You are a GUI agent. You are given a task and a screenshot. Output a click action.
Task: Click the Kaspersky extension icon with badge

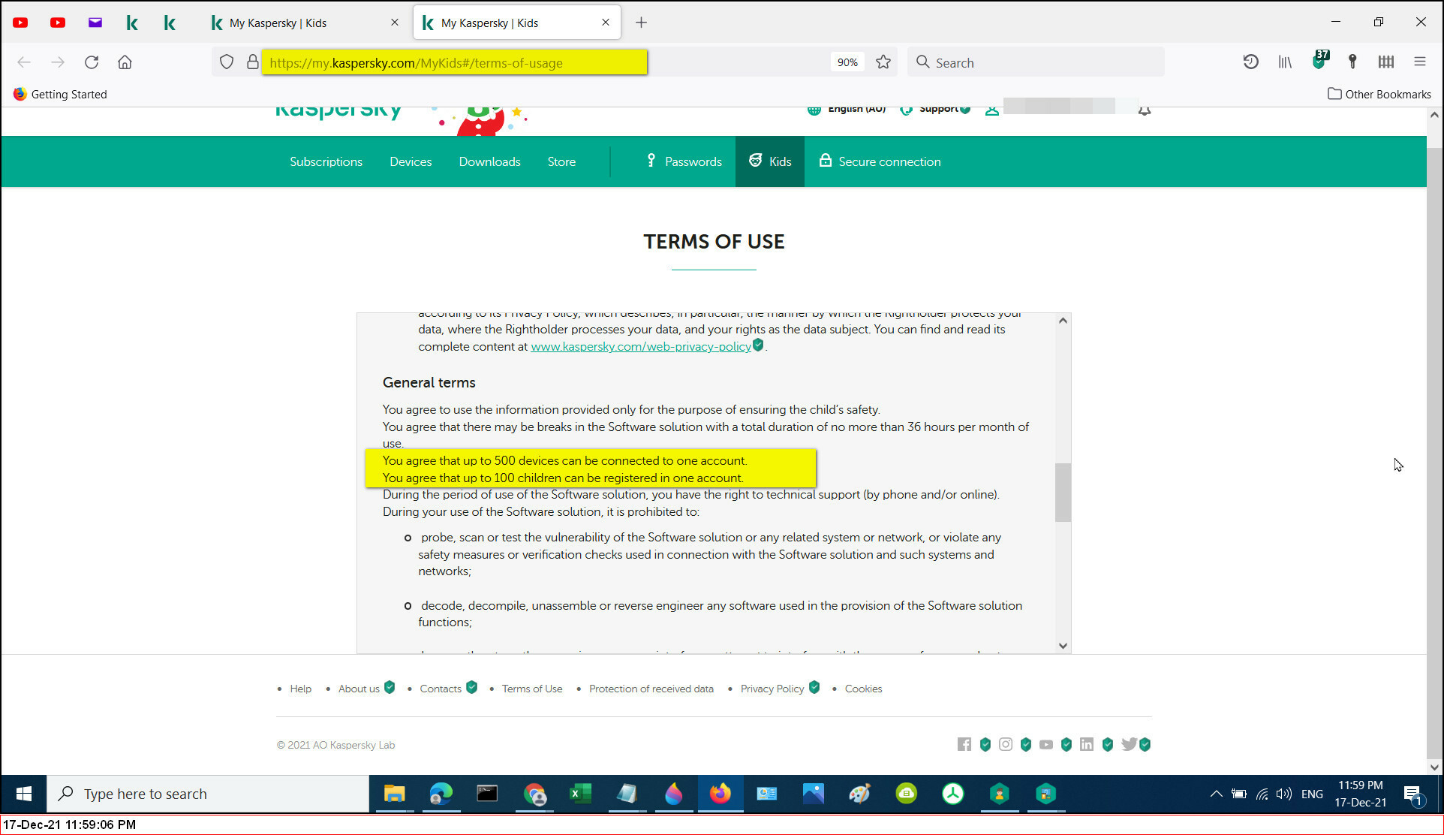1319,62
